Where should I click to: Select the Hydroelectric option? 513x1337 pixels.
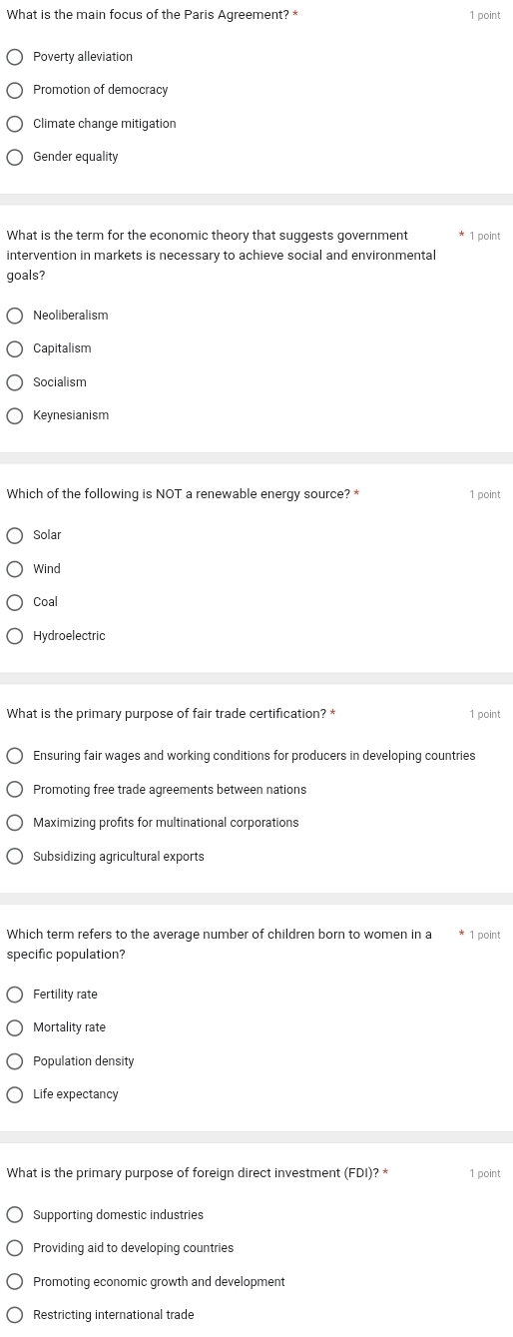coord(15,636)
